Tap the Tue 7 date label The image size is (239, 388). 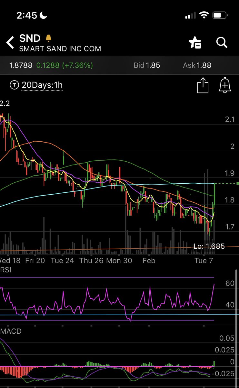tap(204, 261)
